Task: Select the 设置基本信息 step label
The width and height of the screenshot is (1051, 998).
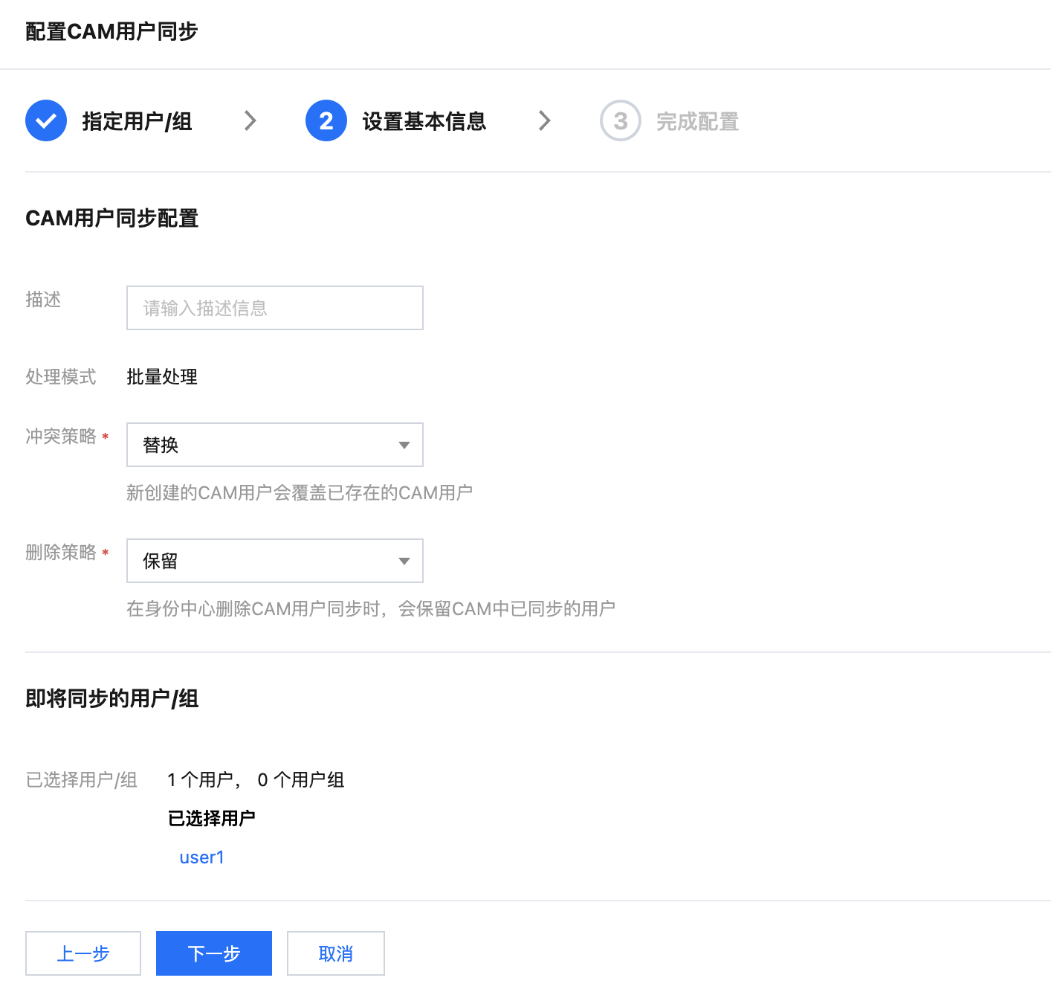Action: 424,121
